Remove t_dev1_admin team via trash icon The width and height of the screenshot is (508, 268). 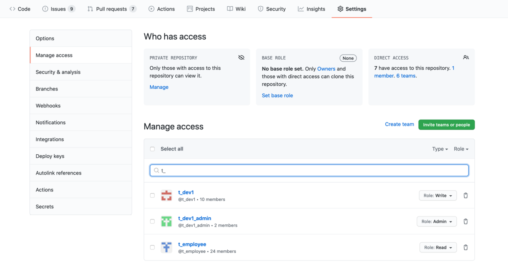pyautogui.click(x=466, y=222)
